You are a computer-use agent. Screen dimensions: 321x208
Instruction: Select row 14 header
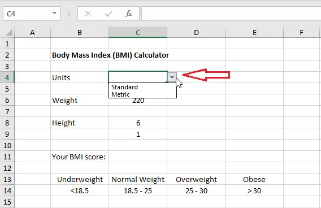[7, 190]
